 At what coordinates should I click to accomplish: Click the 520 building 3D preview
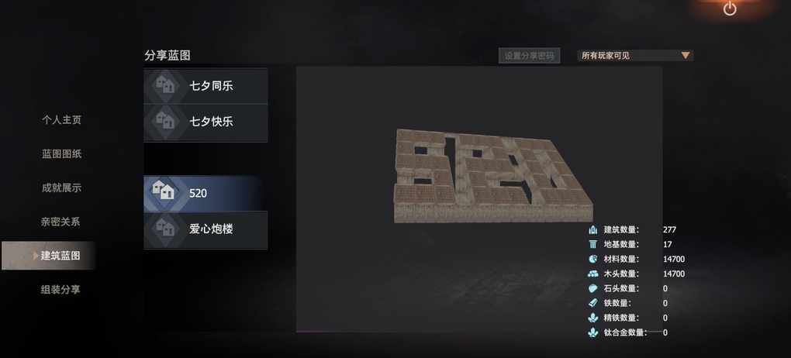493,175
